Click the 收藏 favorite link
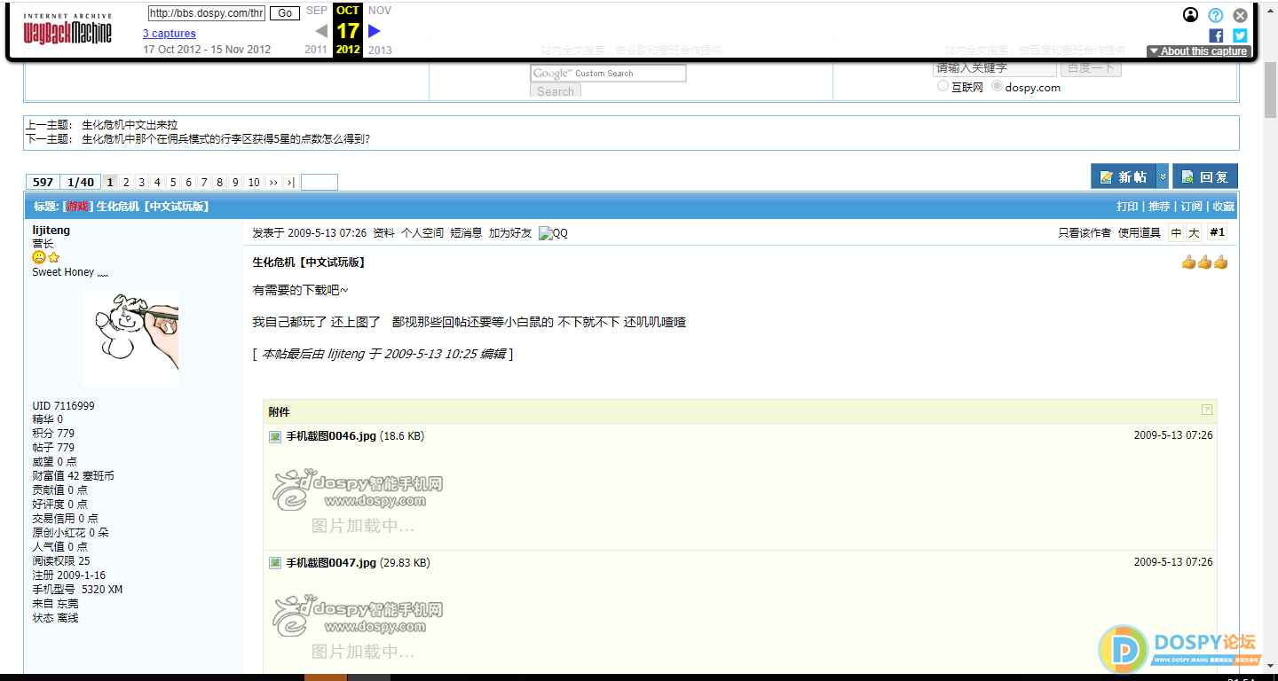Image resolution: width=1278 pixels, height=681 pixels. [x=1224, y=206]
